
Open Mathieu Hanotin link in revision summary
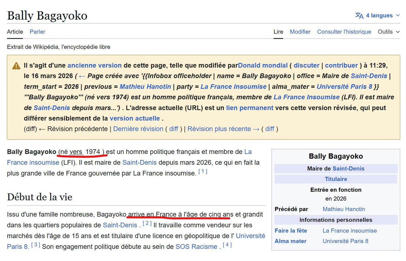point(145,87)
